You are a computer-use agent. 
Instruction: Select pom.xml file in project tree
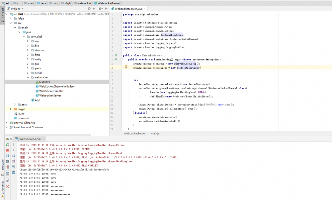tap(23, 118)
